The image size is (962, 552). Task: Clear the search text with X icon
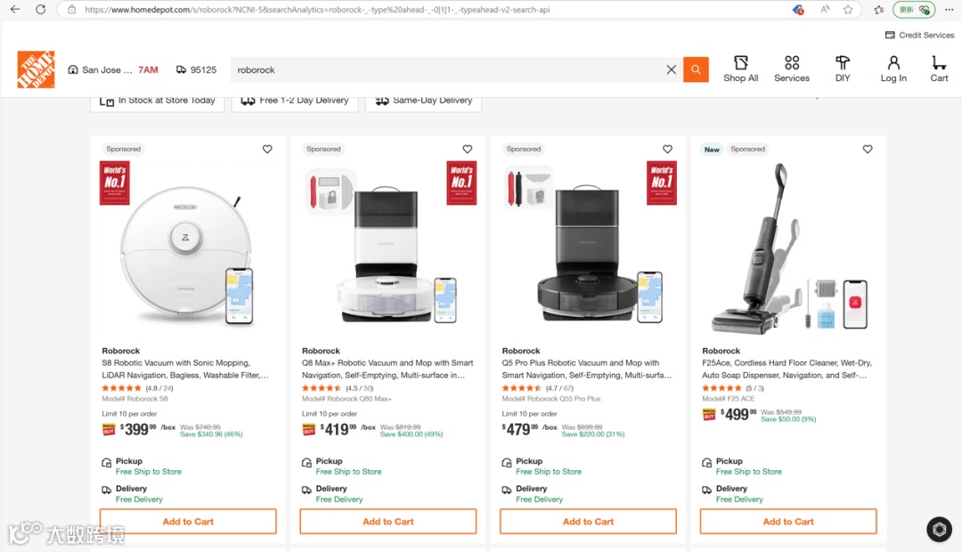[x=672, y=69]
